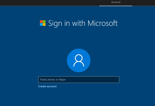
Task: Click the Microsoft four-square logo
Action: (43, 23)
